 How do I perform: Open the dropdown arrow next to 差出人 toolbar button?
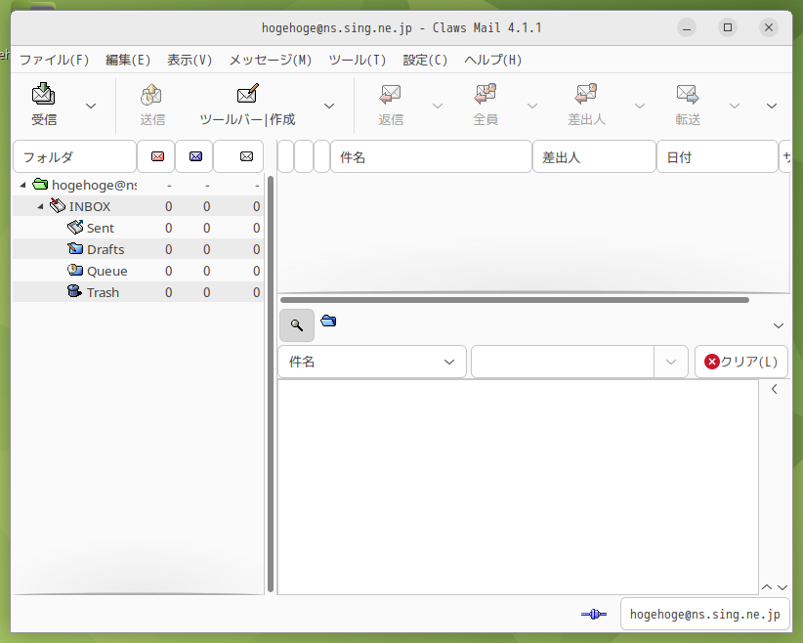[x=640, y=107]
